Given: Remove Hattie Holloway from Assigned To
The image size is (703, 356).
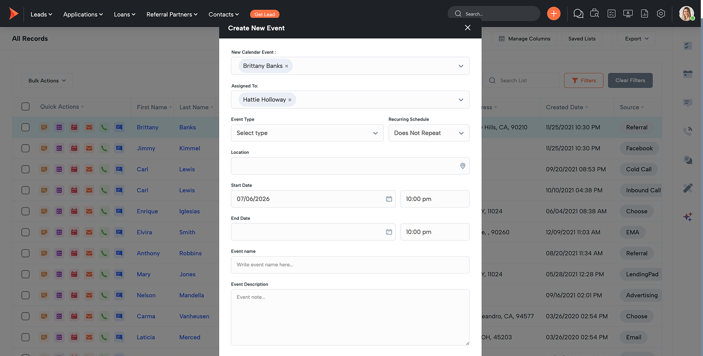Looking at the screenshot, I should [x=290, y=100].
